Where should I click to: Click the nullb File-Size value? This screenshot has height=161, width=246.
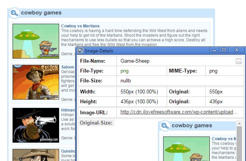click(125, 81)
